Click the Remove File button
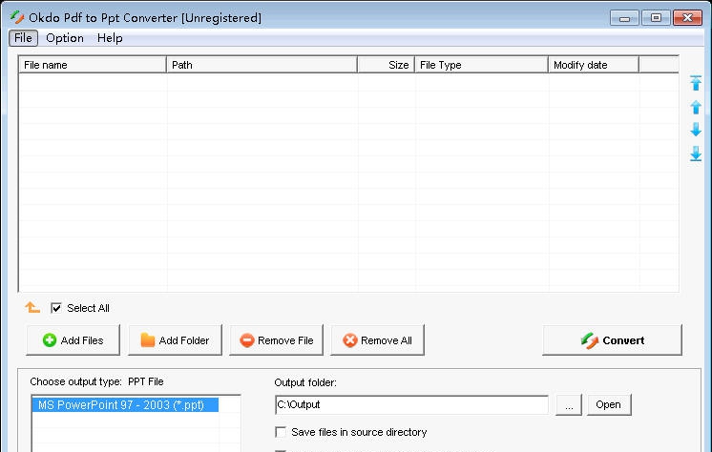The image size is (712, 452). point(277,339)
